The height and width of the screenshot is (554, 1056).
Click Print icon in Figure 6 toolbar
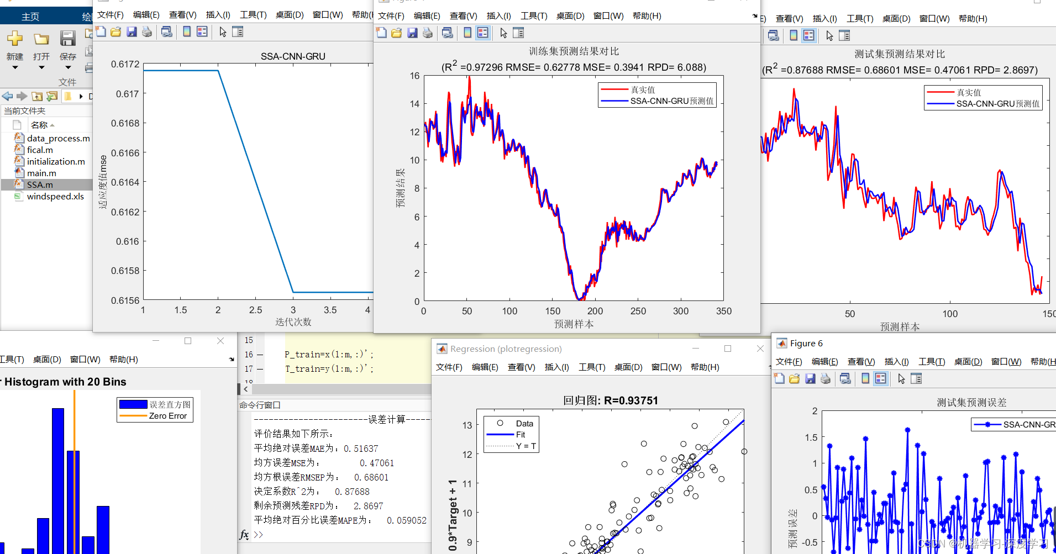click(826, 379)
